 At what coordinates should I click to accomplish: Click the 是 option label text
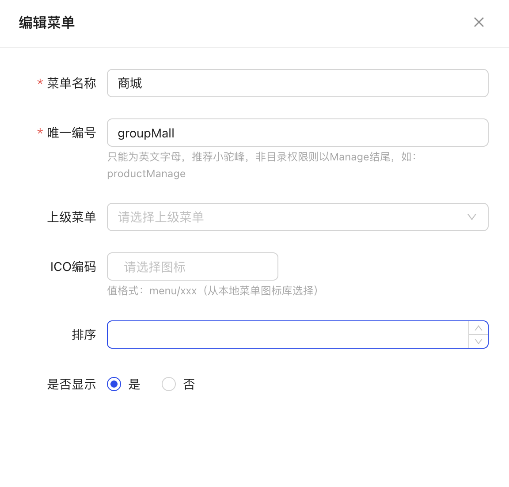point(134,384)
